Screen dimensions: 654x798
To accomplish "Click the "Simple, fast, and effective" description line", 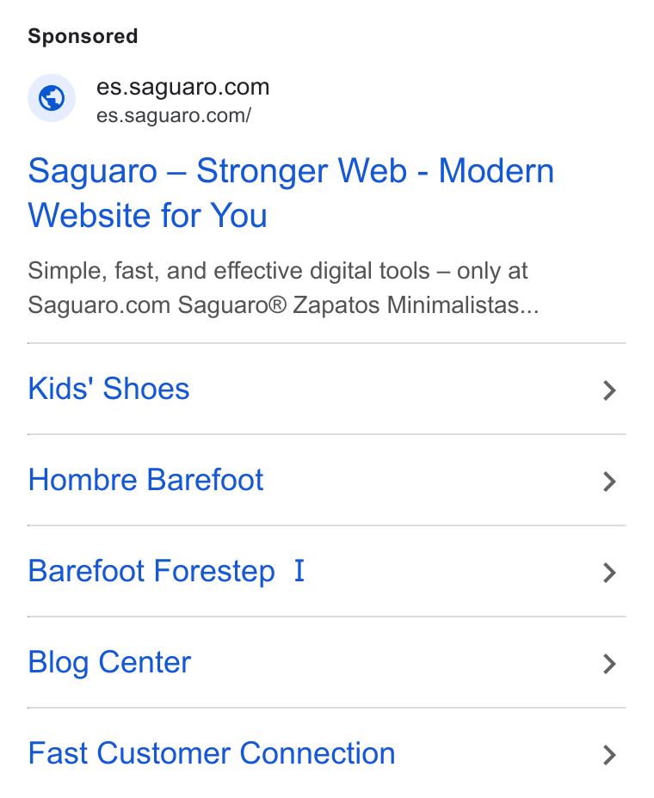I will tap(278, 271).
